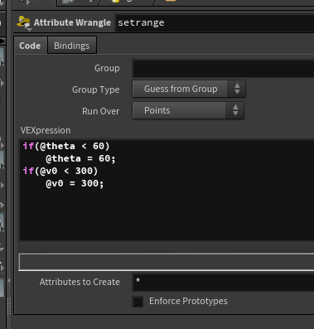The height and width of the screenshot is (329, 314).
Task: Enable the Enforce Prototypes checkbox
Action: pos(138,302)
